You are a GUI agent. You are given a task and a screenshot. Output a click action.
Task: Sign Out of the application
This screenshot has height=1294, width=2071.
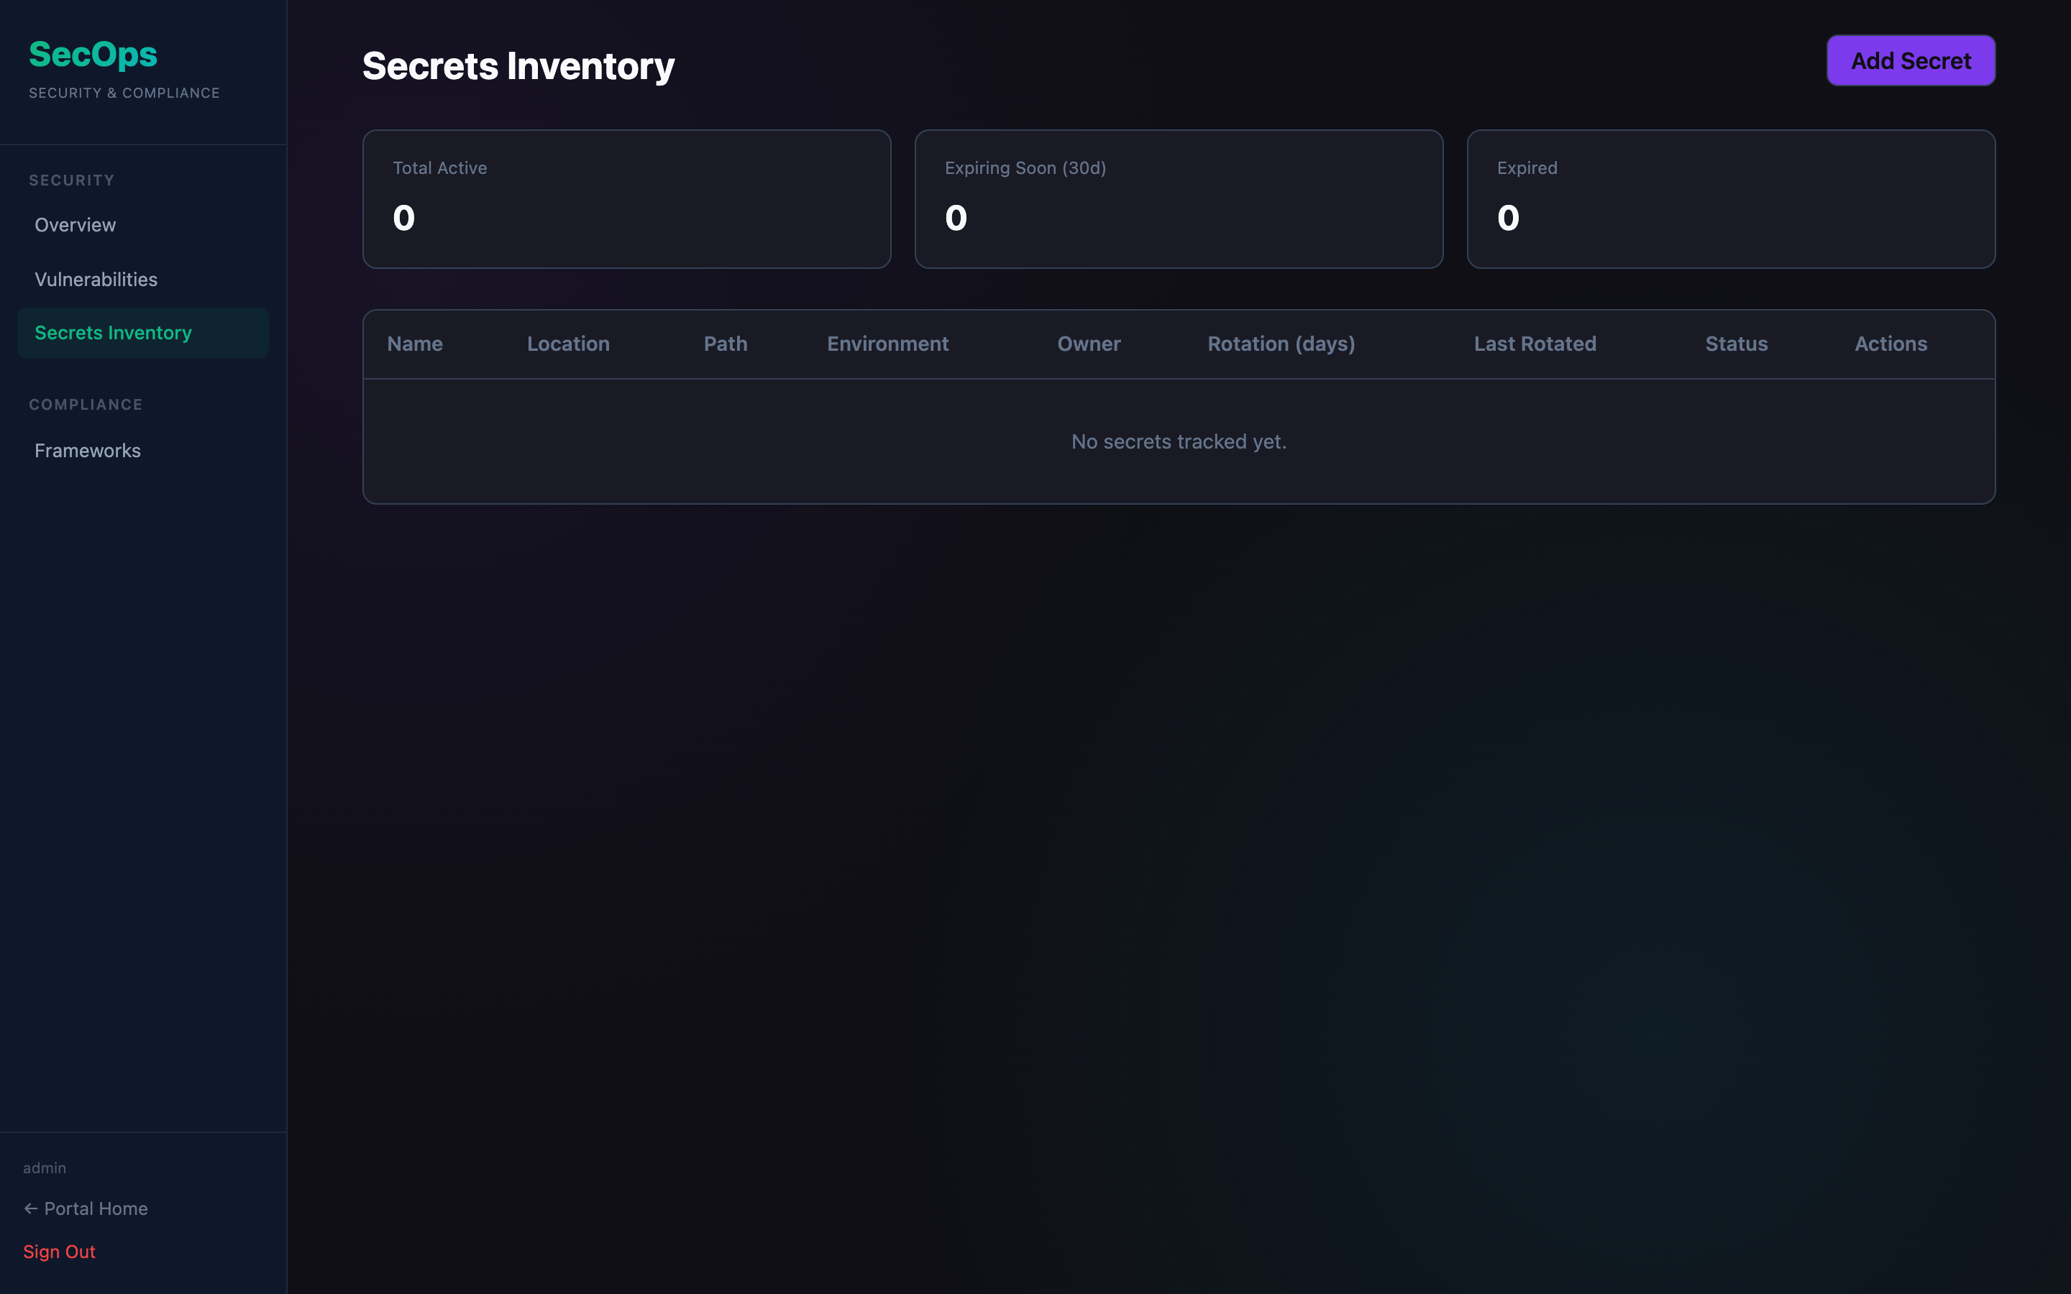(59, 1251)
